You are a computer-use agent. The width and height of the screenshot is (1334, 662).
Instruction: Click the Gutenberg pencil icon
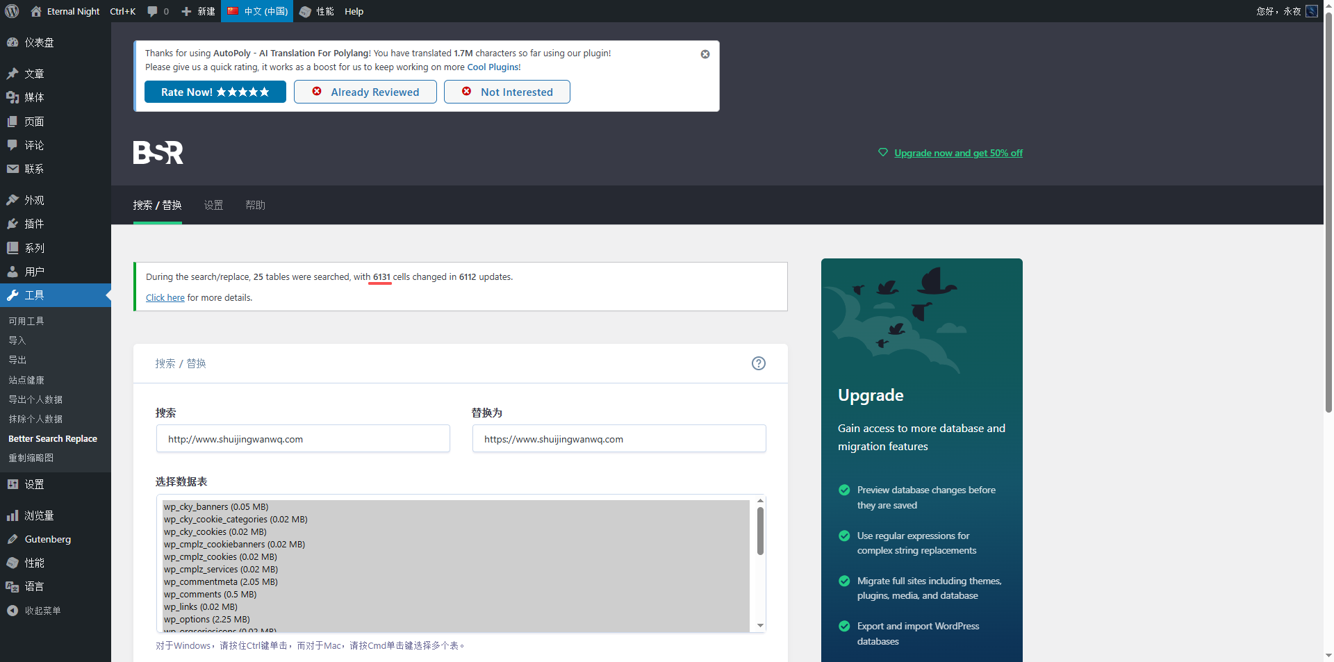(x=13, y=539)
